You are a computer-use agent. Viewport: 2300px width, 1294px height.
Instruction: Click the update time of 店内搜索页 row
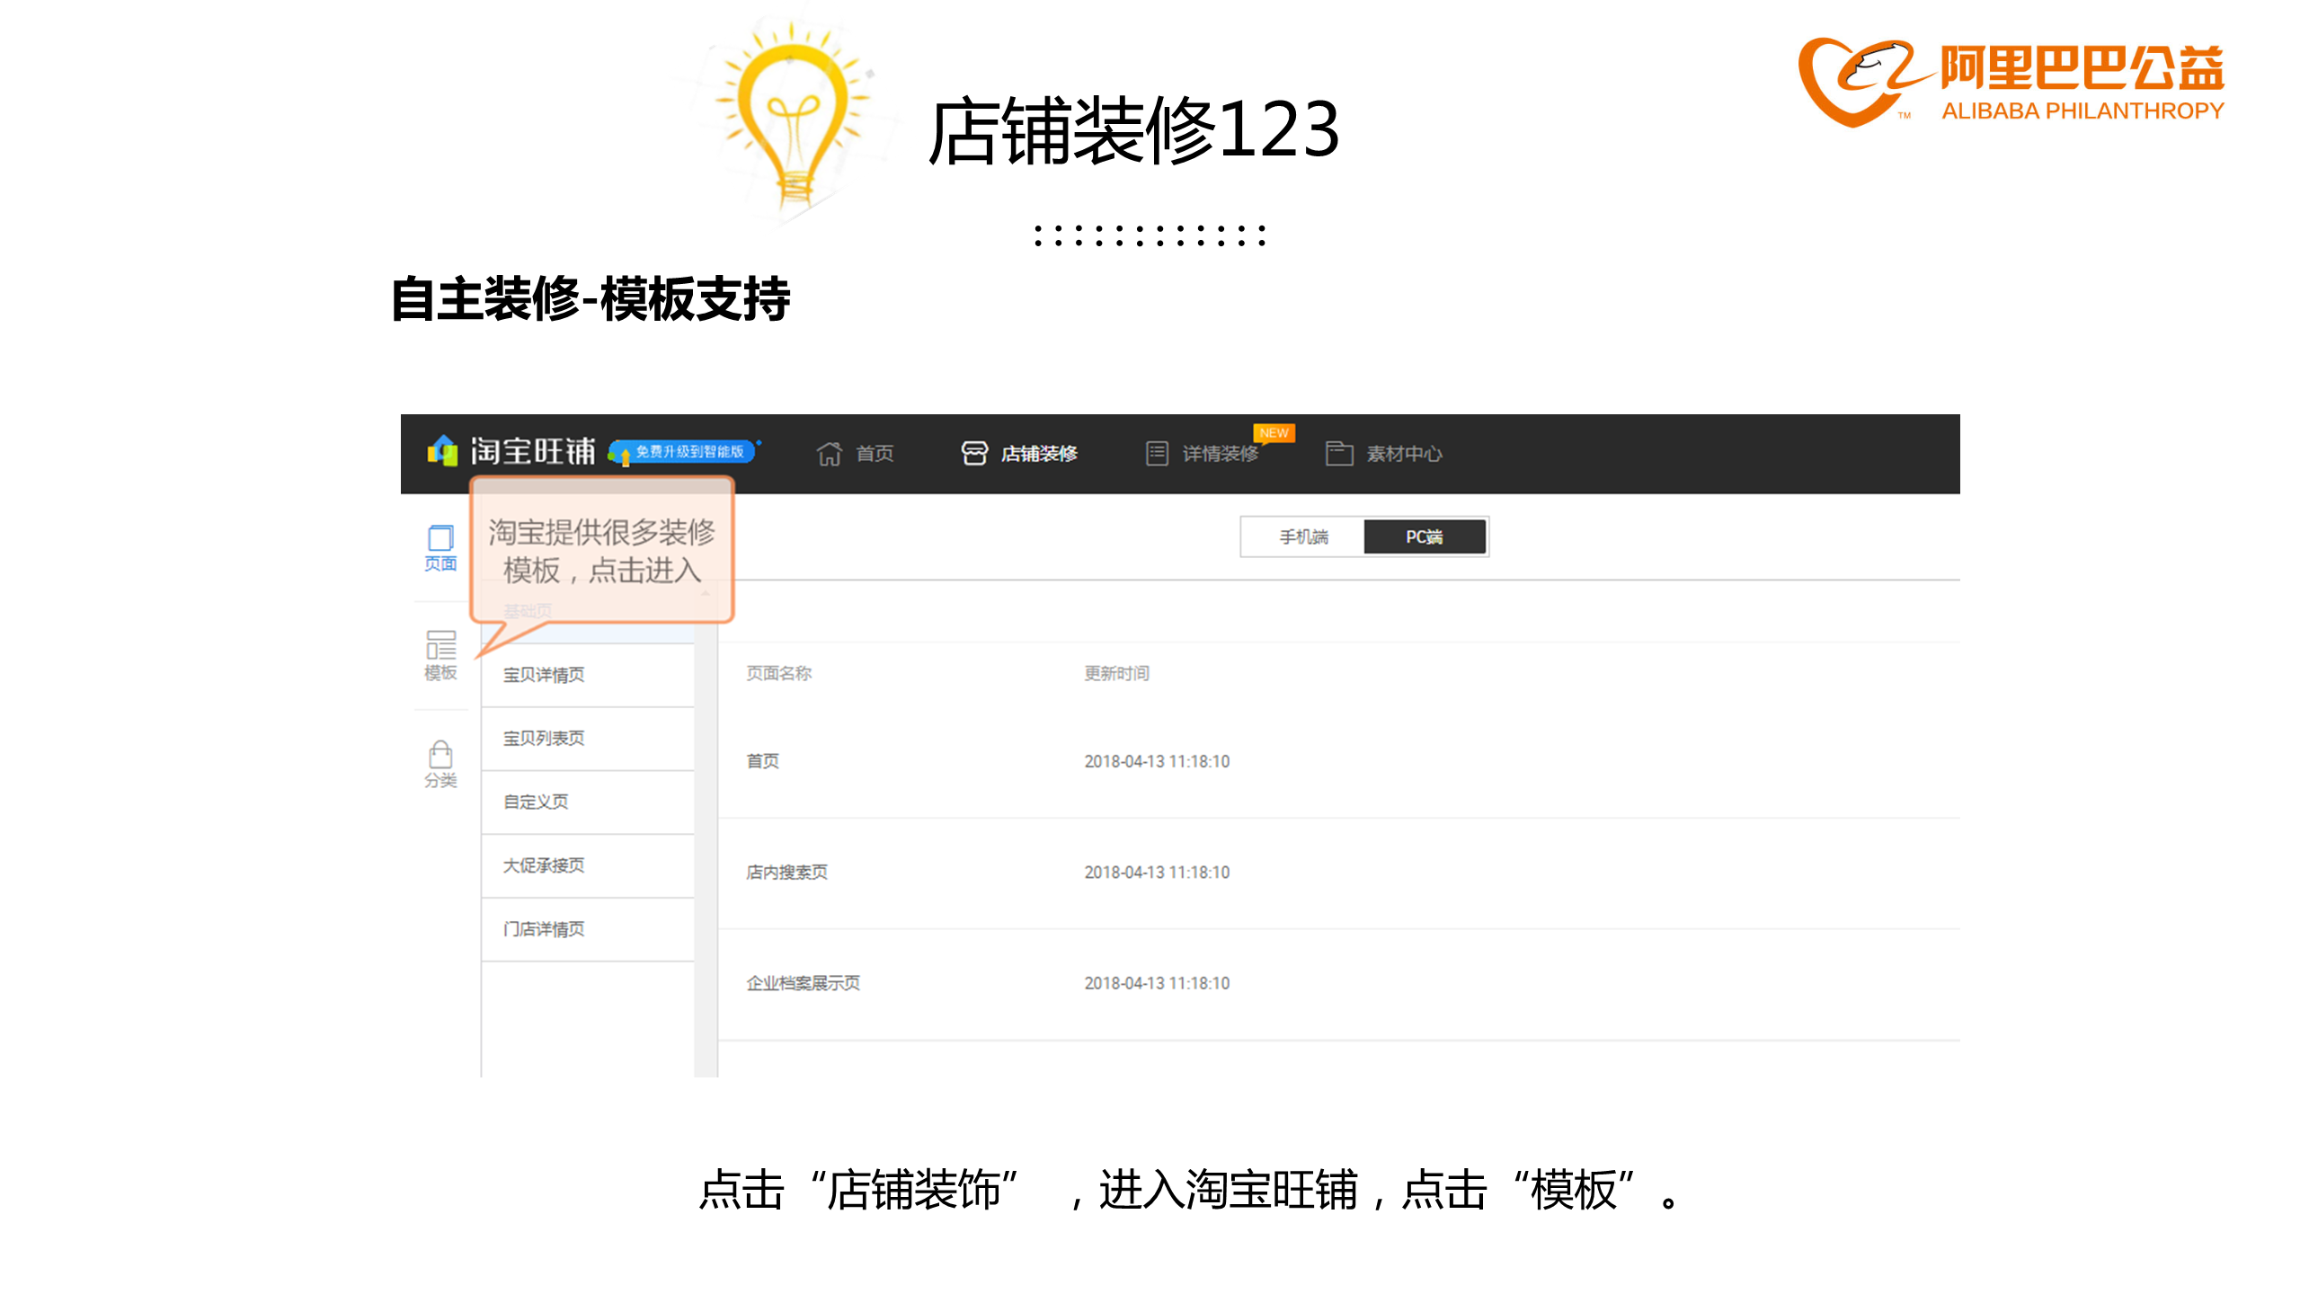(1157, 873)
